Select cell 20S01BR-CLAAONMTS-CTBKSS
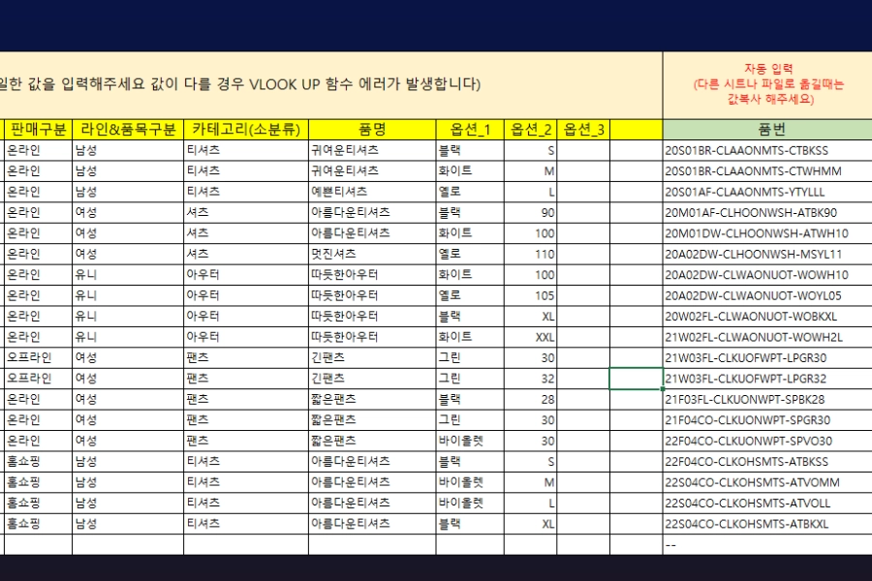This screenshot has width=872, height=581. point(767,150)
